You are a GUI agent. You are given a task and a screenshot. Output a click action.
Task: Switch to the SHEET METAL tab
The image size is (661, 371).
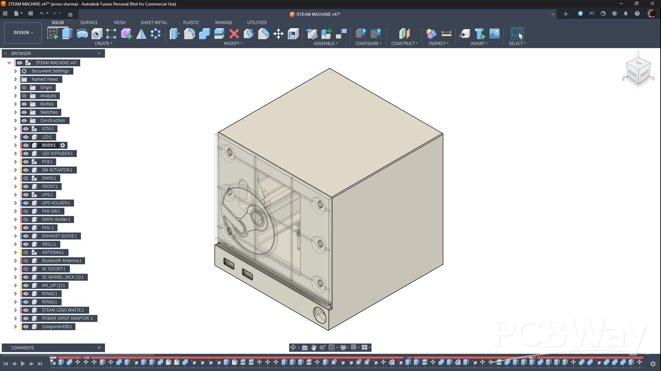pos(154,22)
